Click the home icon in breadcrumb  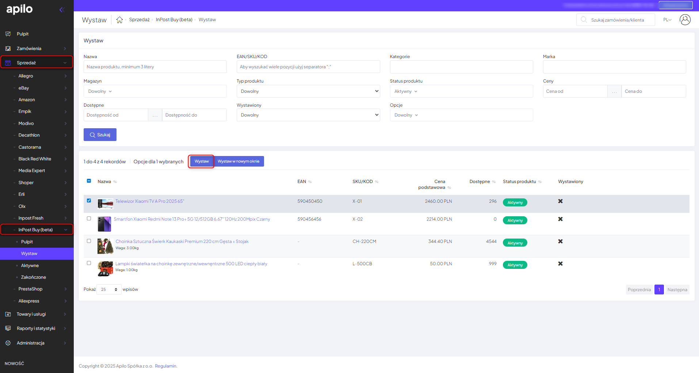pos(119,20)
